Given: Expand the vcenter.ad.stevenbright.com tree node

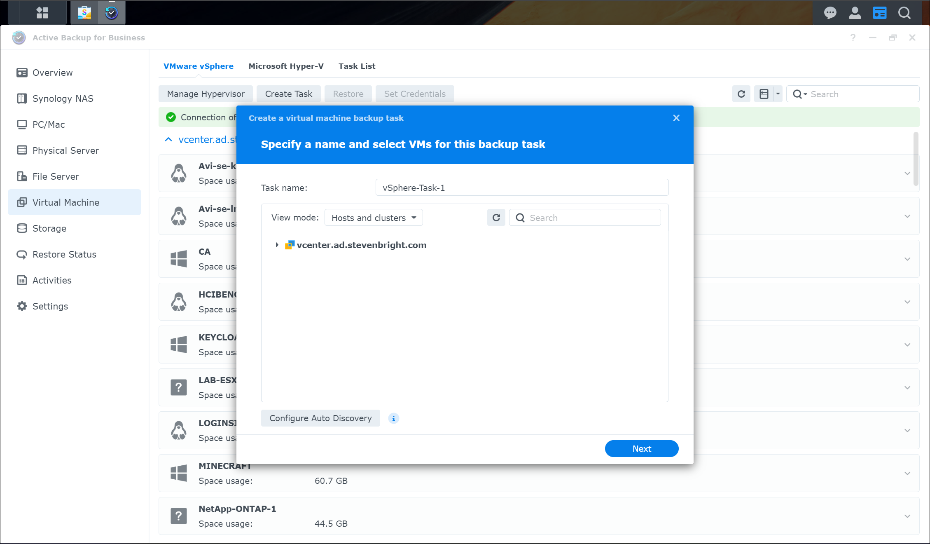Looking at the screenshot, I should tap(277, 245).
